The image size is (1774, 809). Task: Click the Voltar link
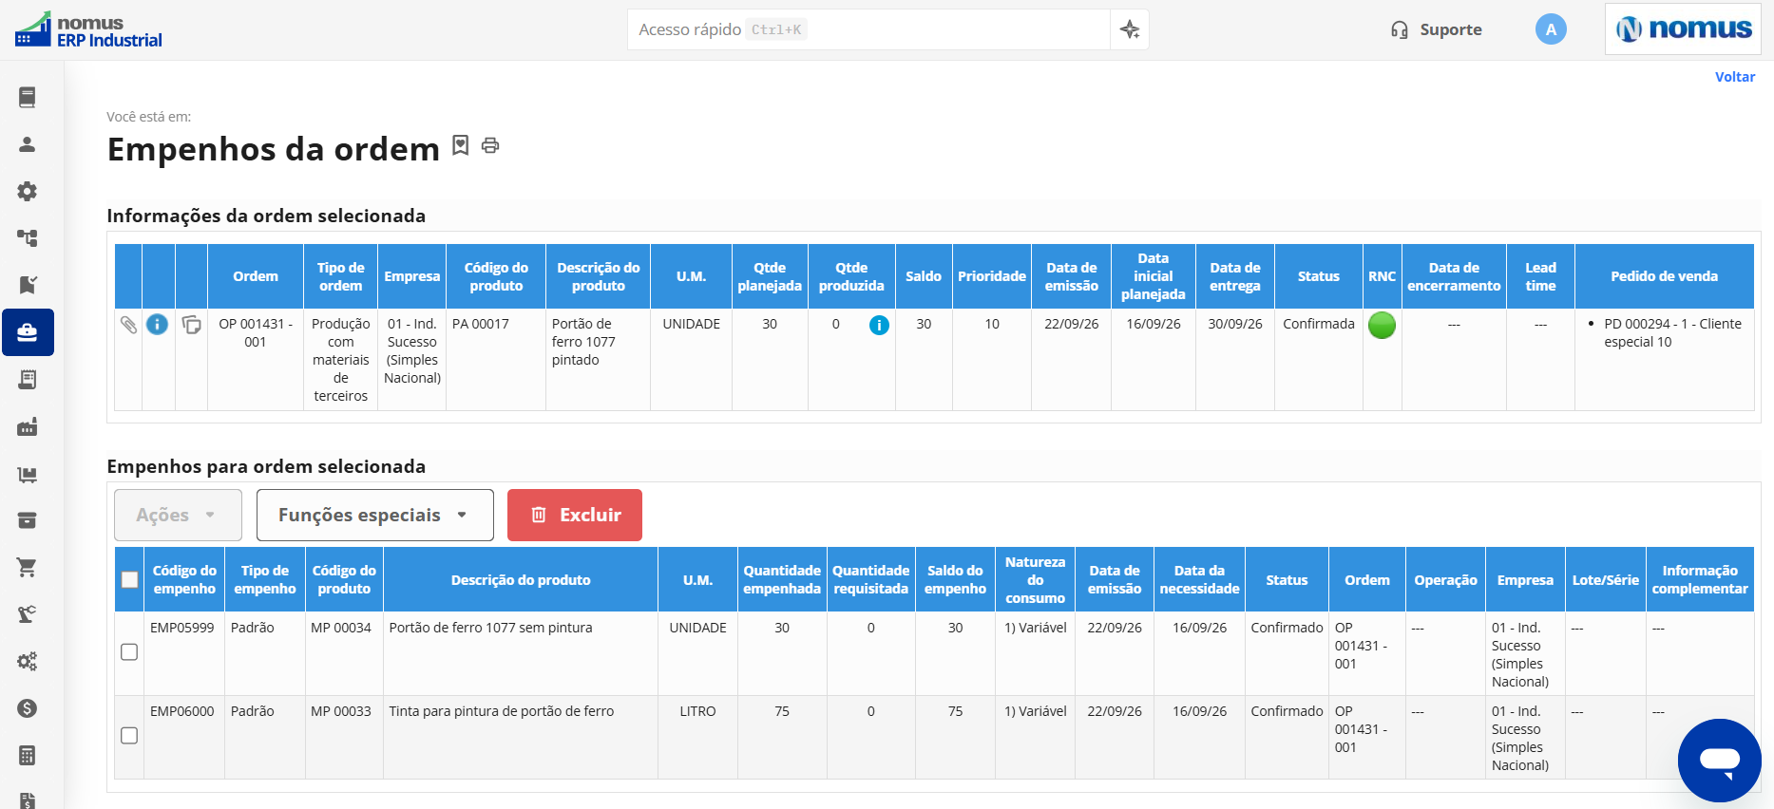1734,77
